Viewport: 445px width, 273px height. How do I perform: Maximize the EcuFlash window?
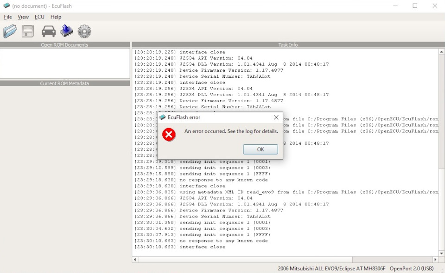point(415,6)
